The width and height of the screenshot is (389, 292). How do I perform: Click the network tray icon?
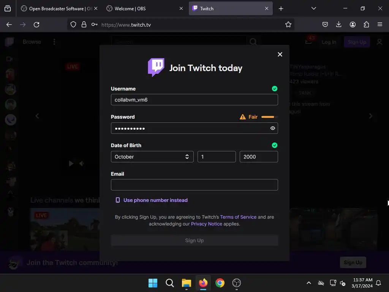pyautogui.click(x=333, y=283)
